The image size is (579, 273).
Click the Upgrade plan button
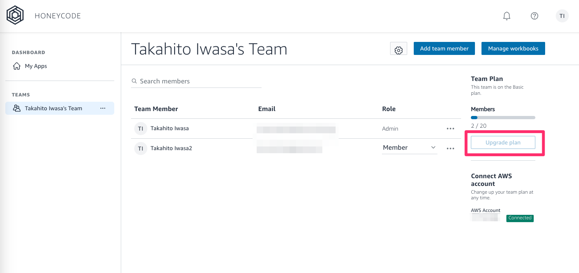coord(503,142)
